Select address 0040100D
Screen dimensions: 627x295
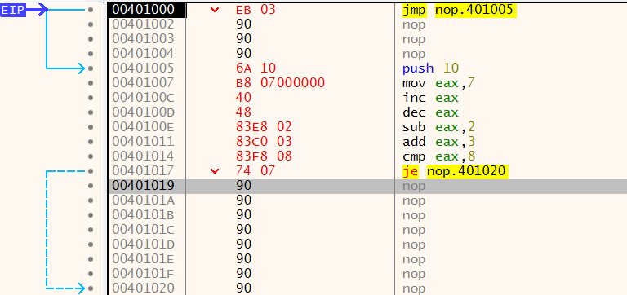click(143, 112)
